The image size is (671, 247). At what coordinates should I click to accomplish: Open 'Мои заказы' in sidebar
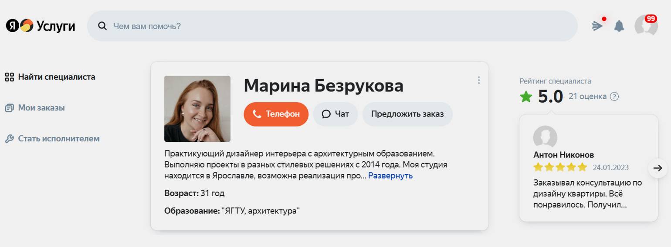(41, 108)
